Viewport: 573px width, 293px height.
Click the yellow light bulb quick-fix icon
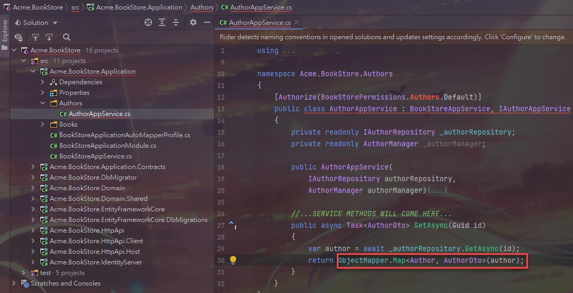[x=232, y=260]
